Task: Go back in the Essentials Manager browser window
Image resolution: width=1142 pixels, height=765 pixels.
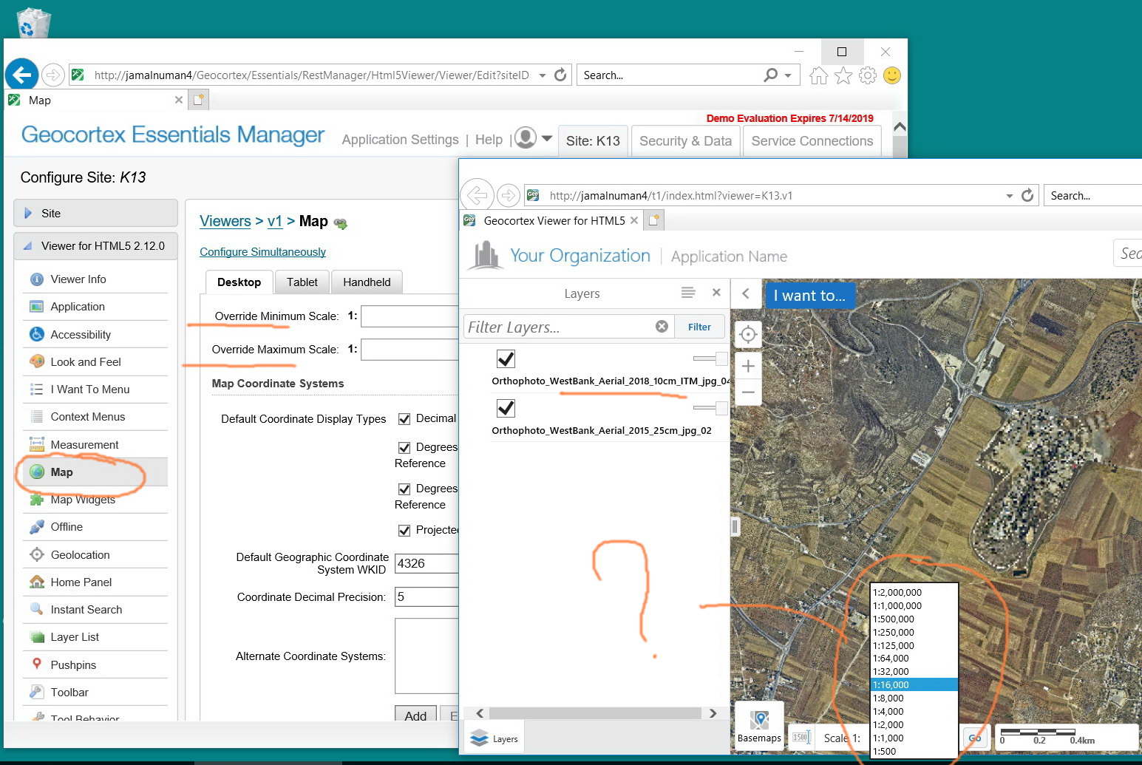Action: [x=21, y=75]
